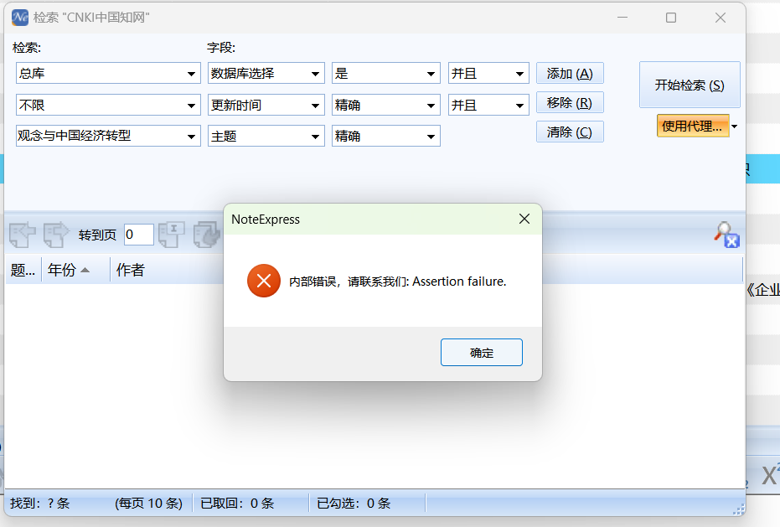This screenshot has height=527, width=780.
Task: Click the window resize grip in status bar
Action: pos(739,509)
